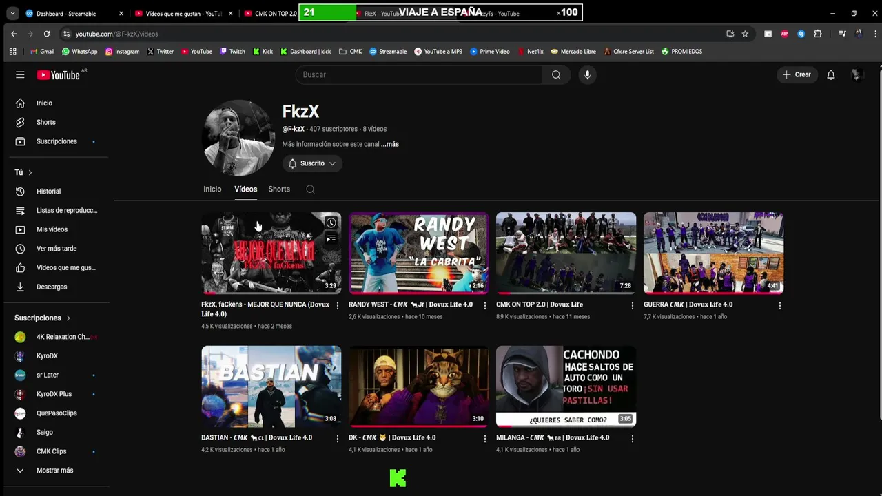Open Streamable bookmark in bookmarks bar
This screenshot has width=882, height=496.
388,52
